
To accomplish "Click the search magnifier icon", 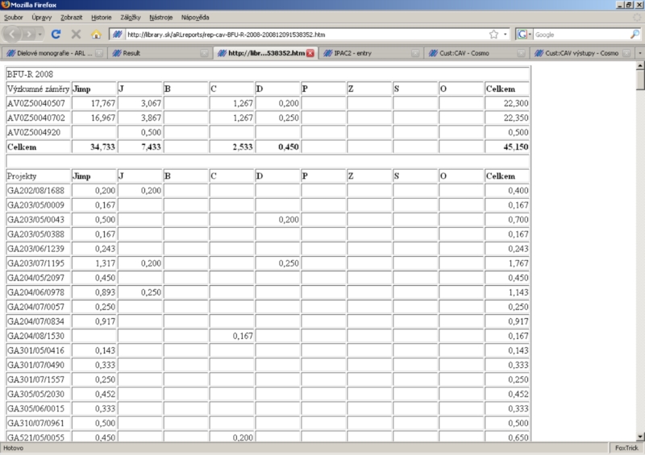I will pyautogui.click(x=635, y=35).
